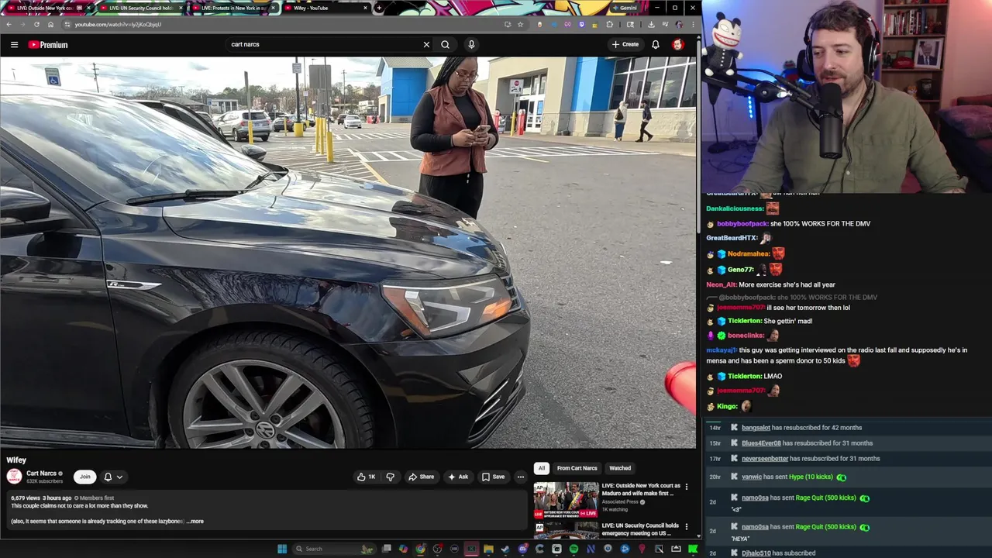Click the Join membership button
Viewport: 992px width, 558px height.
(84, 477)
